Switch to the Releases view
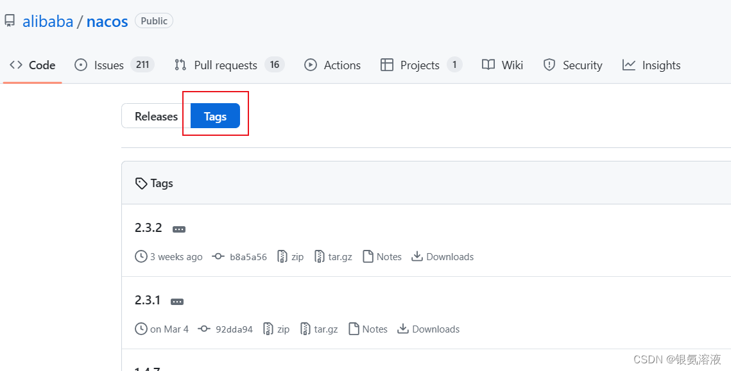Viewport: 731px width, 371px height. [x=156, y=116]
